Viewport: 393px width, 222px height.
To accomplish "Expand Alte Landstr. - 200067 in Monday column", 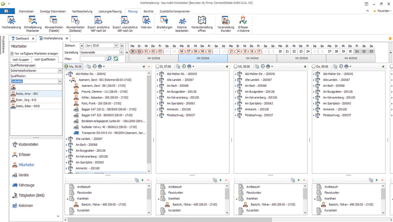I will (66, 139).
